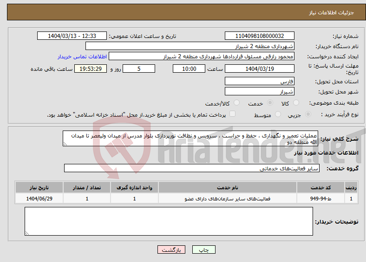This screenshot has width=366, height=262.
Task: Click the تعداد / مقدار column header
Action: (x=87, y=187)
